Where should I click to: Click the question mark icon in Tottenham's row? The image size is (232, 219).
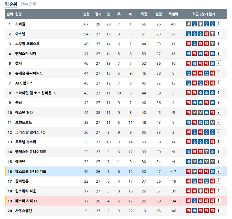tap(218, 142)
